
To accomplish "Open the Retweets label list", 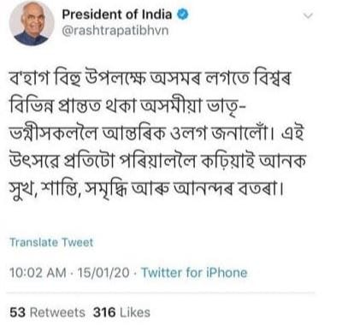I will [x=57, y=312].
